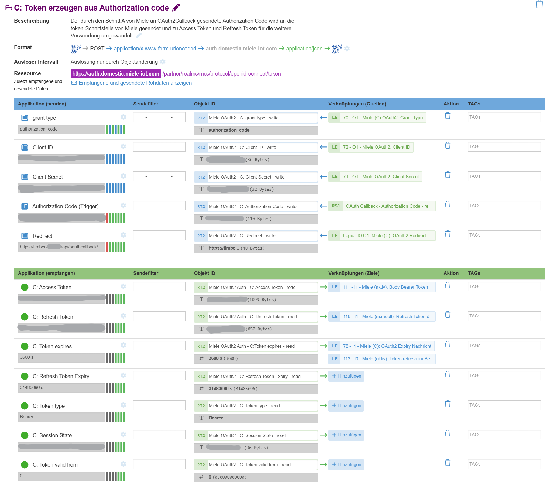Click the gear icon beside Auslöser Intervall
This screenshot has width=547, height=485.
(163, 62)
